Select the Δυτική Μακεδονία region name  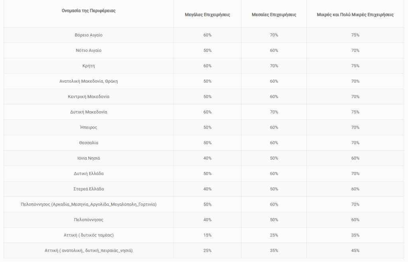[x=88, y=112]
